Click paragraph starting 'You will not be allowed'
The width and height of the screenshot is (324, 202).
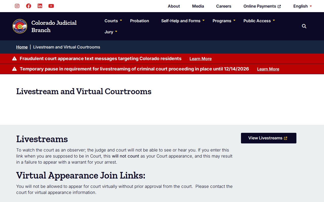tap(124, 189)
